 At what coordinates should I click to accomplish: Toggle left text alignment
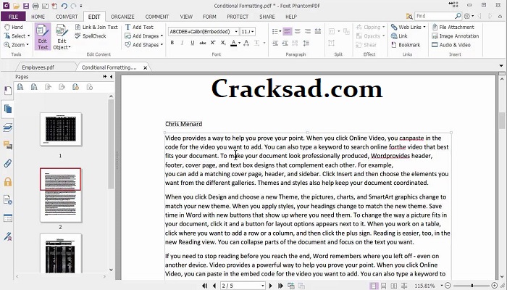click(287, 31)
